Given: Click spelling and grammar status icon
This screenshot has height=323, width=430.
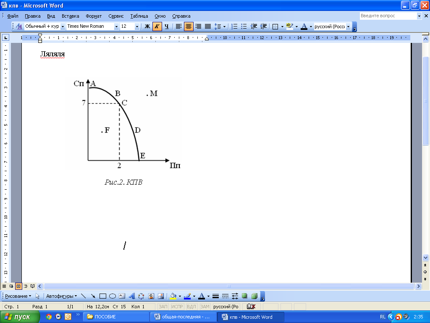Looking at the screenshot, I should tap(251, 307).
